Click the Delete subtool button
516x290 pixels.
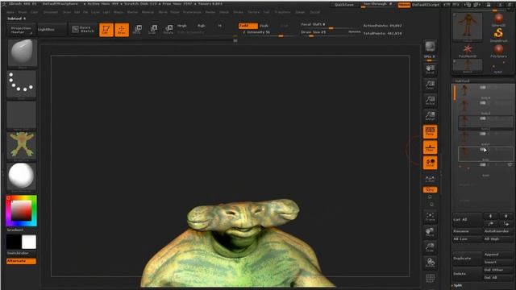(x=467, y=274)
